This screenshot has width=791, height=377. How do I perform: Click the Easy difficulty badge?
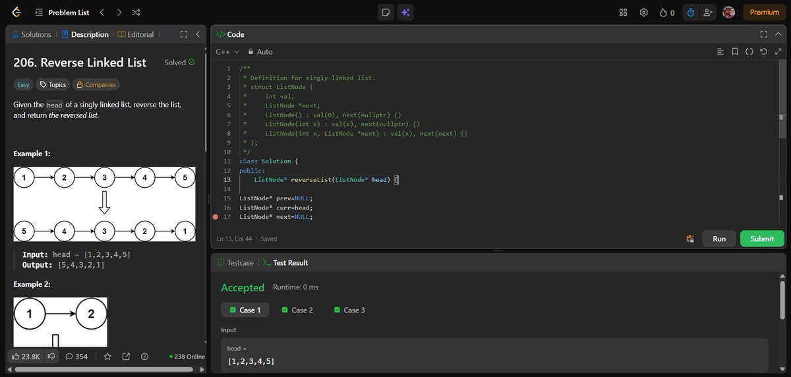(23, 84)
